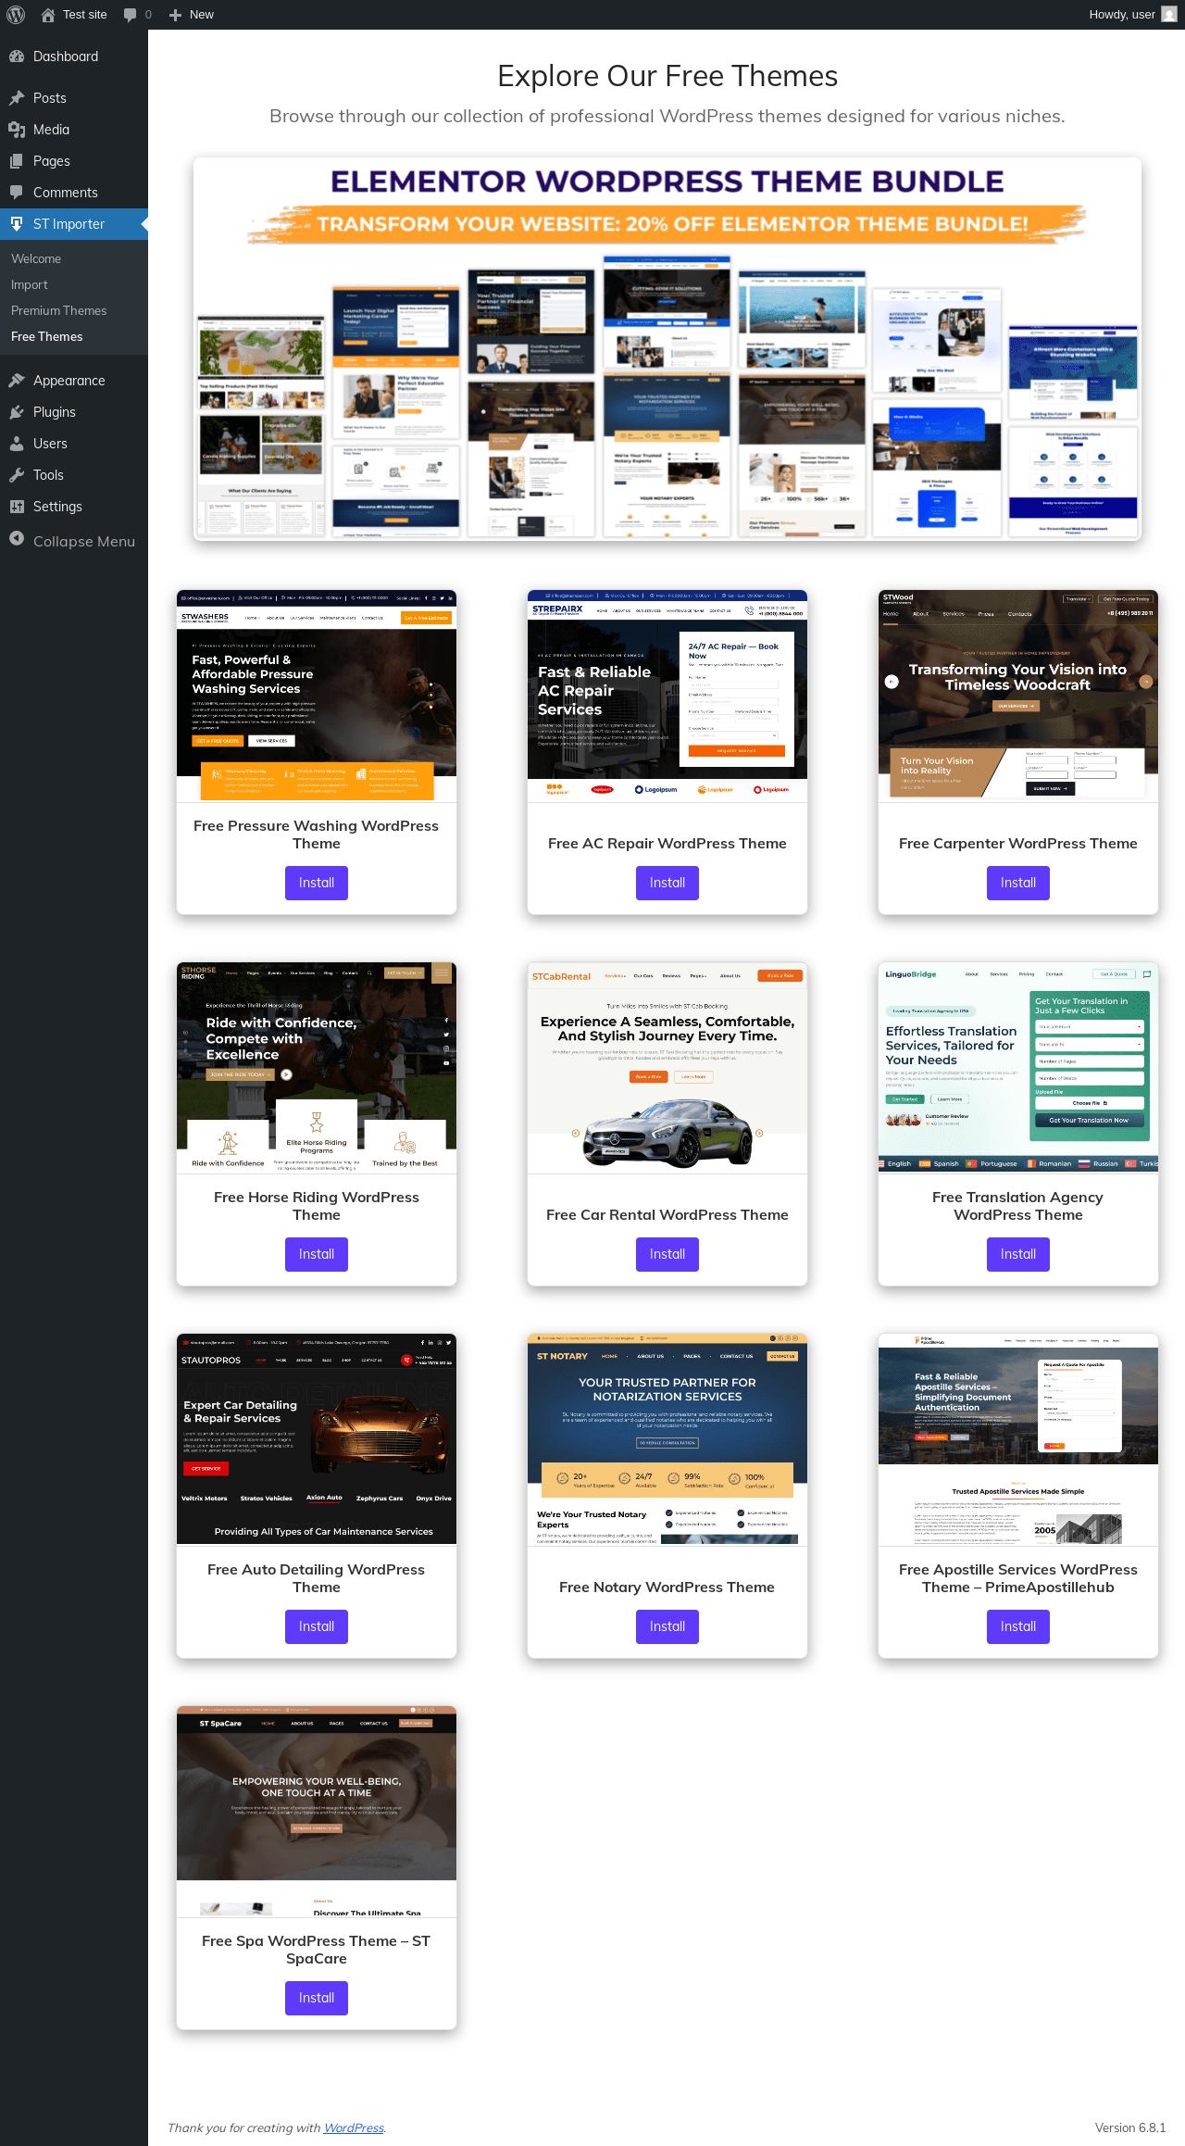Click the Appearance paintbrush icon
This screenshot has height=2146, width=1185.
tap(17, 381)
